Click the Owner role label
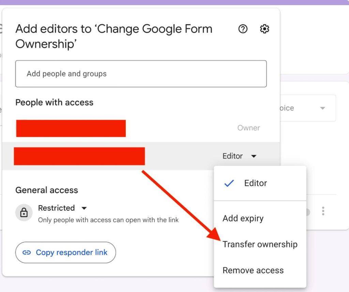This screenshot has height=292, width=349. pos(248,128)
